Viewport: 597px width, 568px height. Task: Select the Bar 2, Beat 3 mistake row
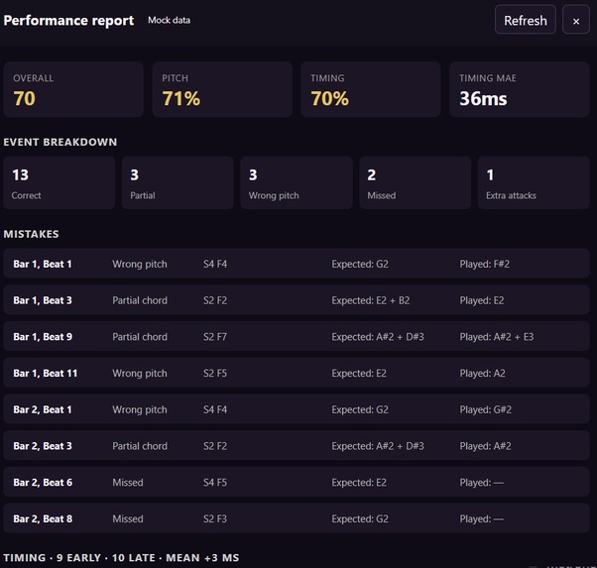point(297,445)
